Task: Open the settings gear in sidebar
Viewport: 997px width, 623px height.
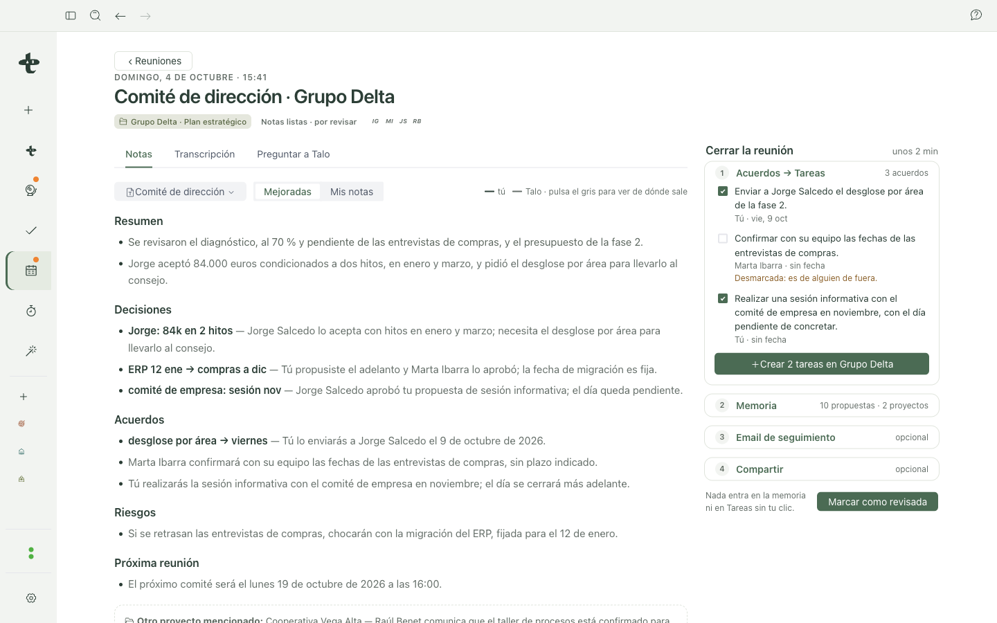Action: (30, 598)
